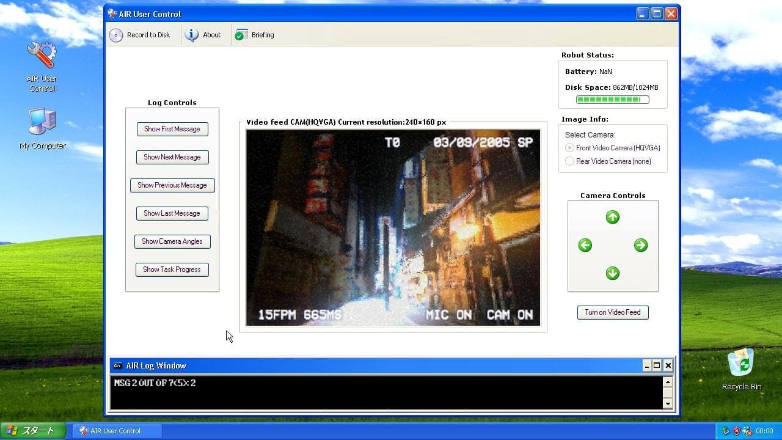Maximize the AIR User Control window
This screenshot has width=782, height=440.
point(657,13)
